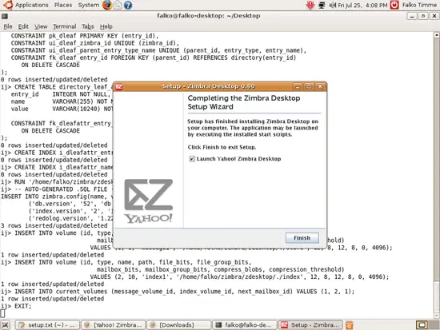Click the Yahoo Zimbra logo image
The height and width of the screenshot is (330, 440).
(149, 201)
